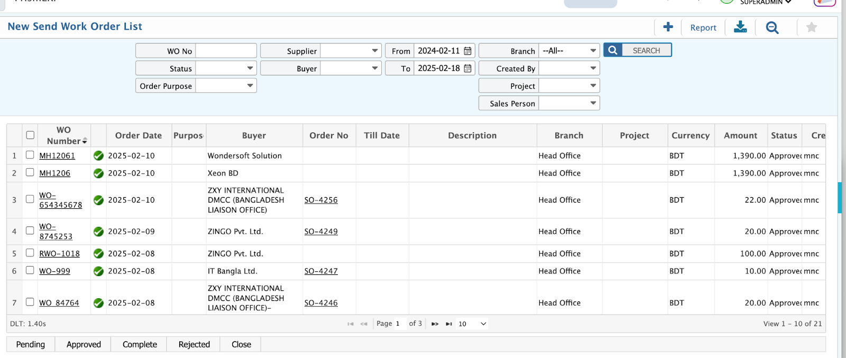
Task: Click the vertical scrollbar thumb
Action: tap(840, 198)
